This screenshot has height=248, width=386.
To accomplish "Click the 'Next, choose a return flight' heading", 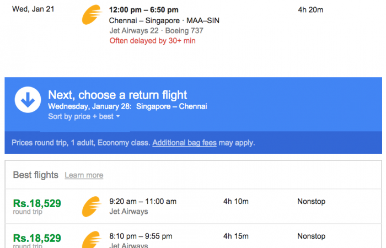I will (117, 95).
